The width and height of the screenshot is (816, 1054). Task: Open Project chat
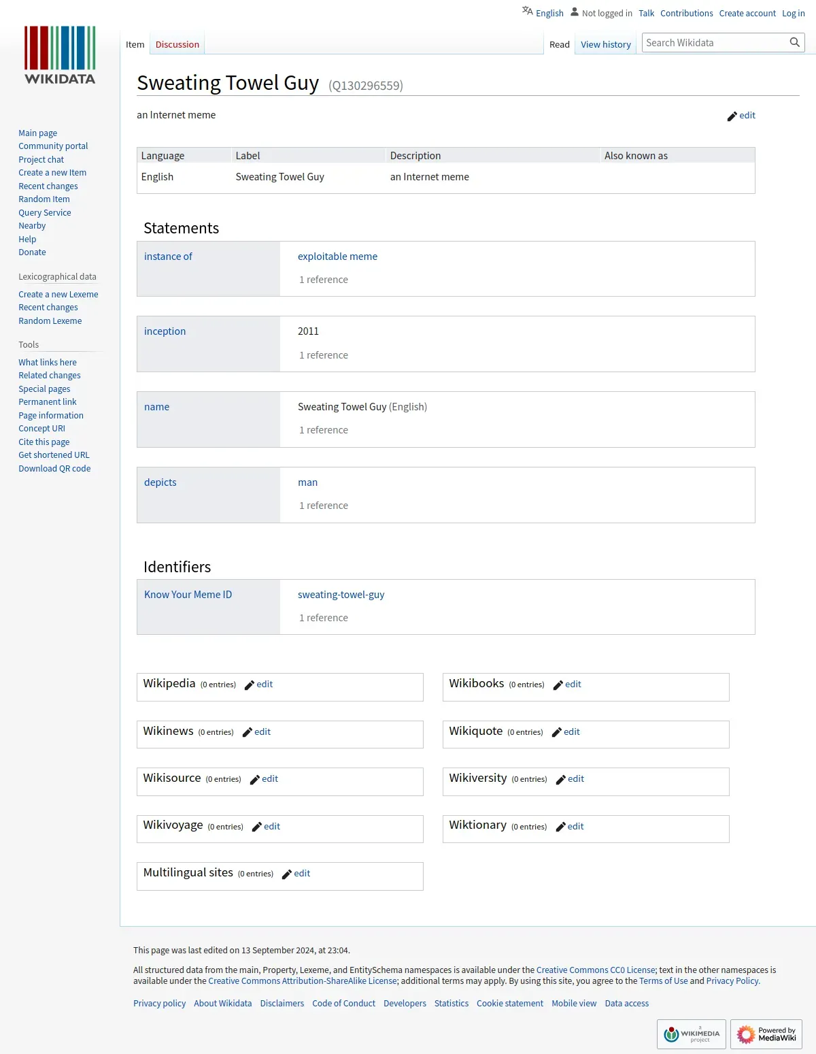tap(41, 160)
